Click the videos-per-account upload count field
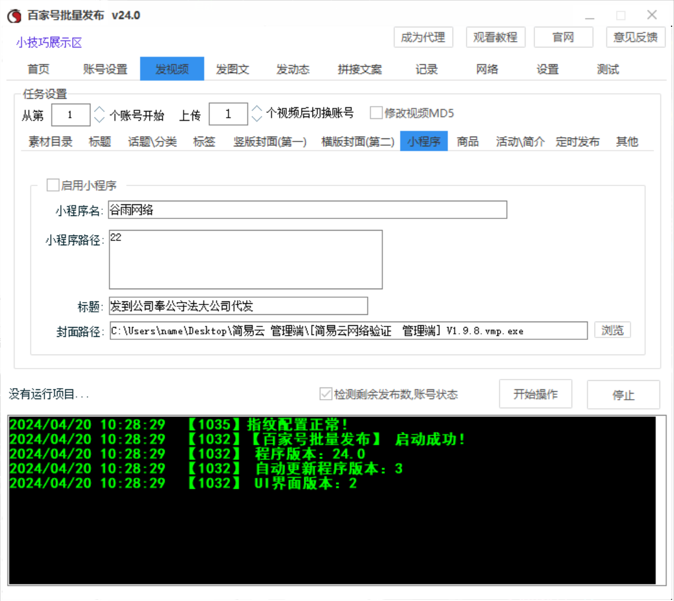Image resolution: width=674 pixels, height=601 pixels. 228,114
